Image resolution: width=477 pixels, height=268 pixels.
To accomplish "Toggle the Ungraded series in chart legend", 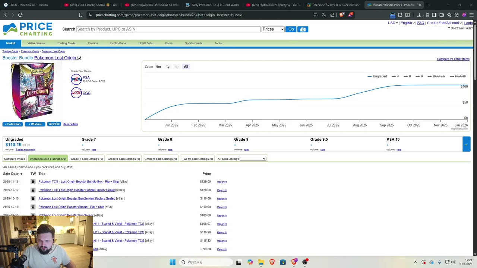I will pos(377,76).
